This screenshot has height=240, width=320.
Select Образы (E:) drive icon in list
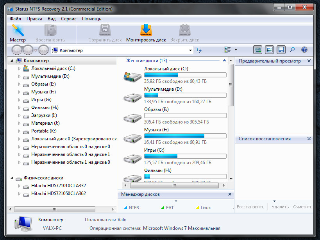click(x=132, y=118)
